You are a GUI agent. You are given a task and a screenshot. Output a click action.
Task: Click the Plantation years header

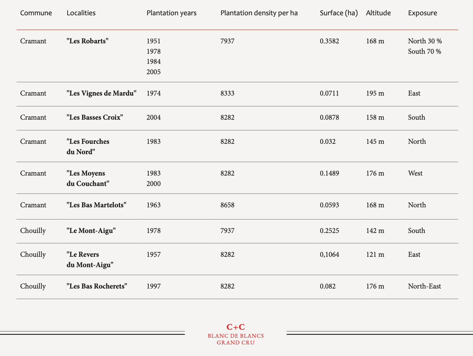[171, 13]
